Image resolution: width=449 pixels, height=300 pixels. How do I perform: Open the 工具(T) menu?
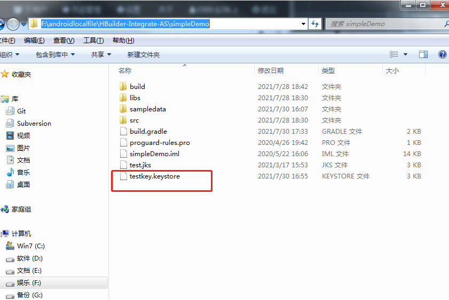(93, 40)
